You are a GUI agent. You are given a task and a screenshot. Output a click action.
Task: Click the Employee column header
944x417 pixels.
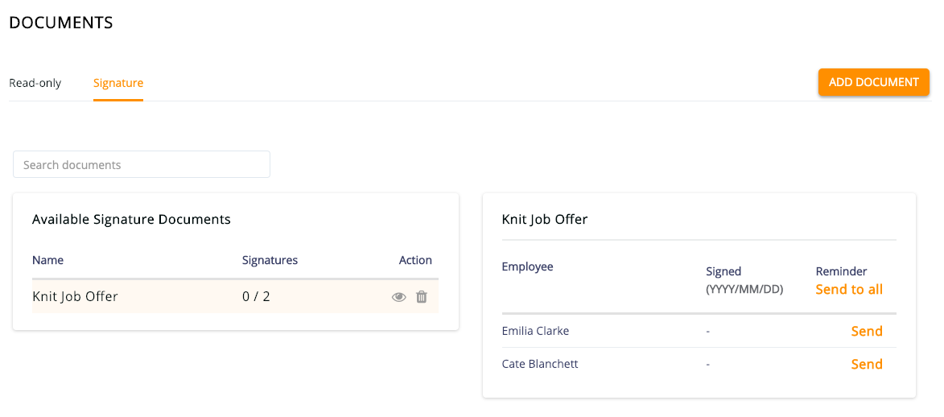pos(527,266)
